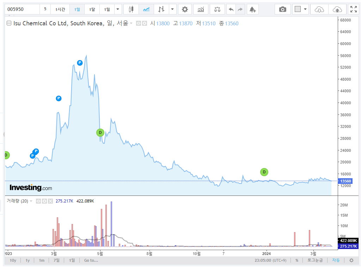Select the chart layout square button
The image size is (361, 267).
coord(298,10)
